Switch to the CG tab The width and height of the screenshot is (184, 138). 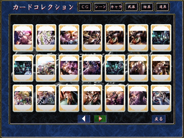85,7
